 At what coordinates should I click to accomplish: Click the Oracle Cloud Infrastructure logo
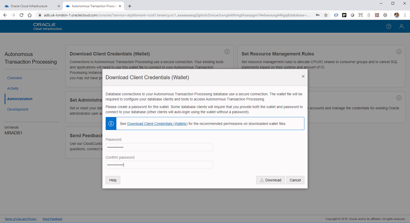pos(47,26)
